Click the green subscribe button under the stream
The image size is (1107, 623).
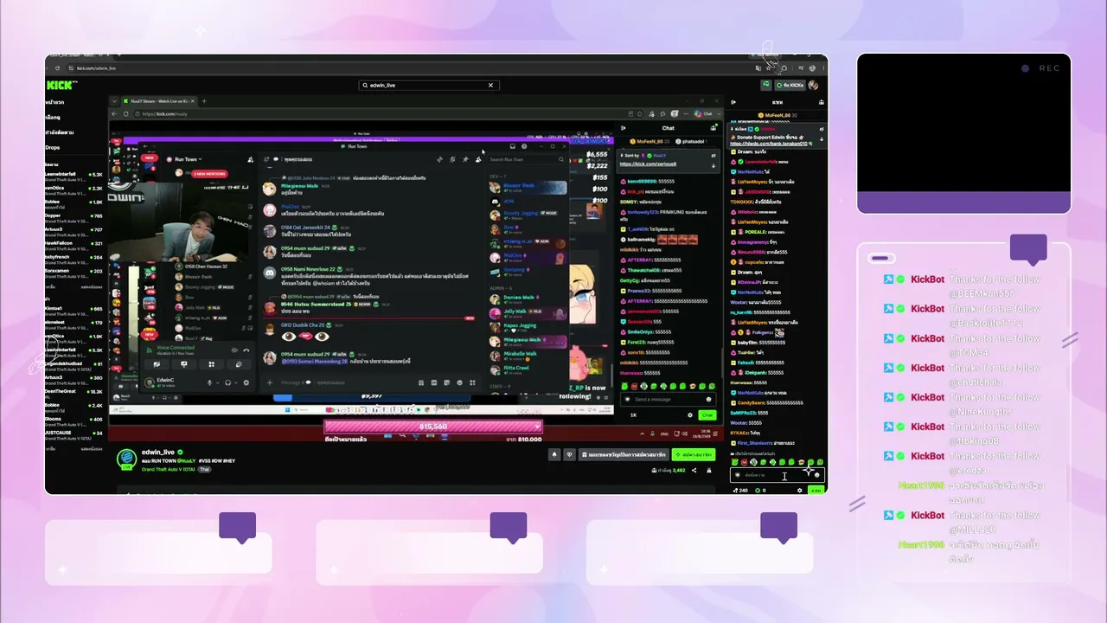click(x=694, y=454)
